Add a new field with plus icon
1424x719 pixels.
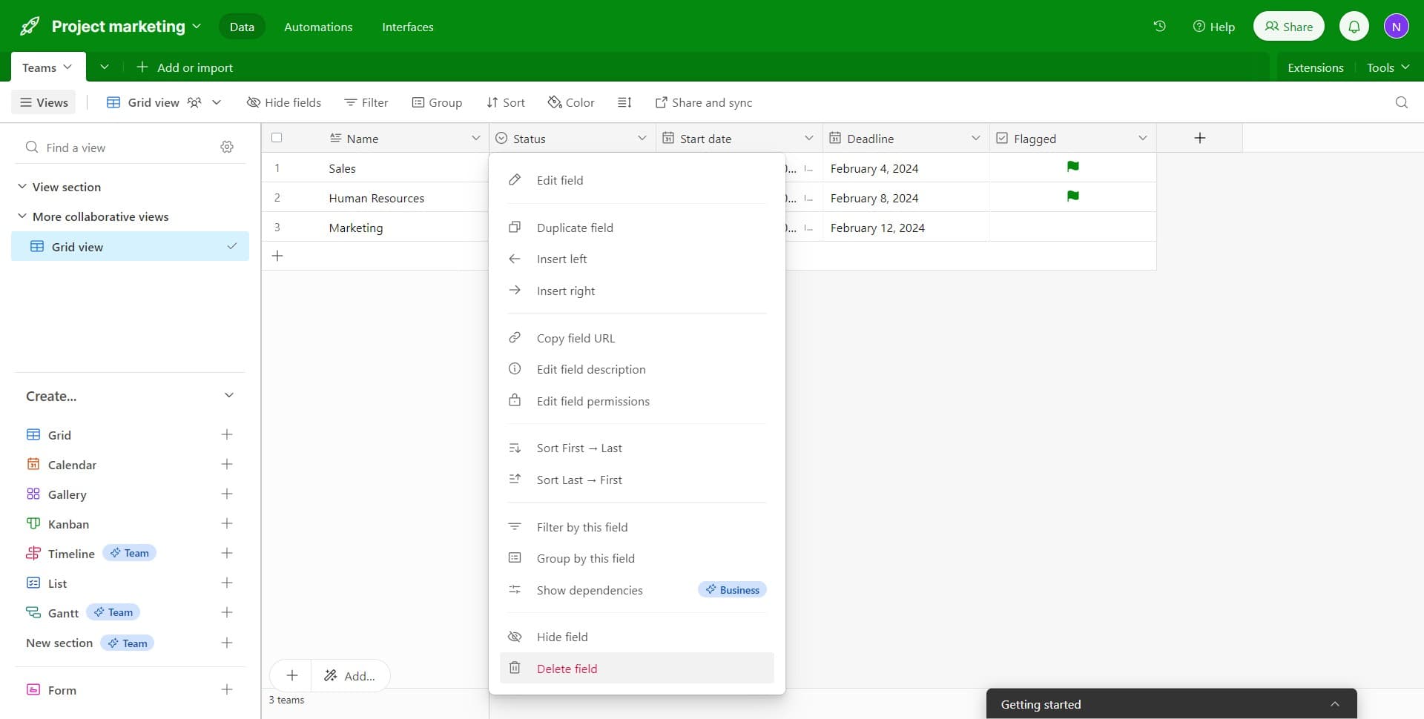(x=1199, y=138)
